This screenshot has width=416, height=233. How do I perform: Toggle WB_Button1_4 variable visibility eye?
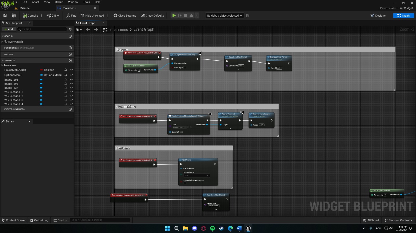coord(71,104)
